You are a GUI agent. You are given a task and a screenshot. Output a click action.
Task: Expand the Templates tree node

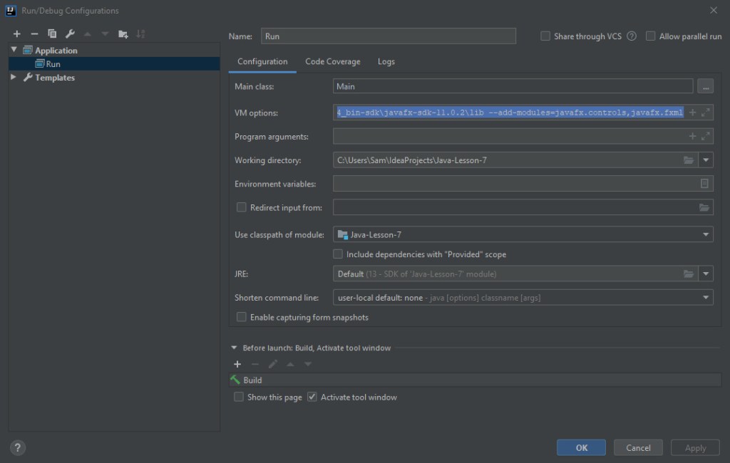click(x=14, y=78)
